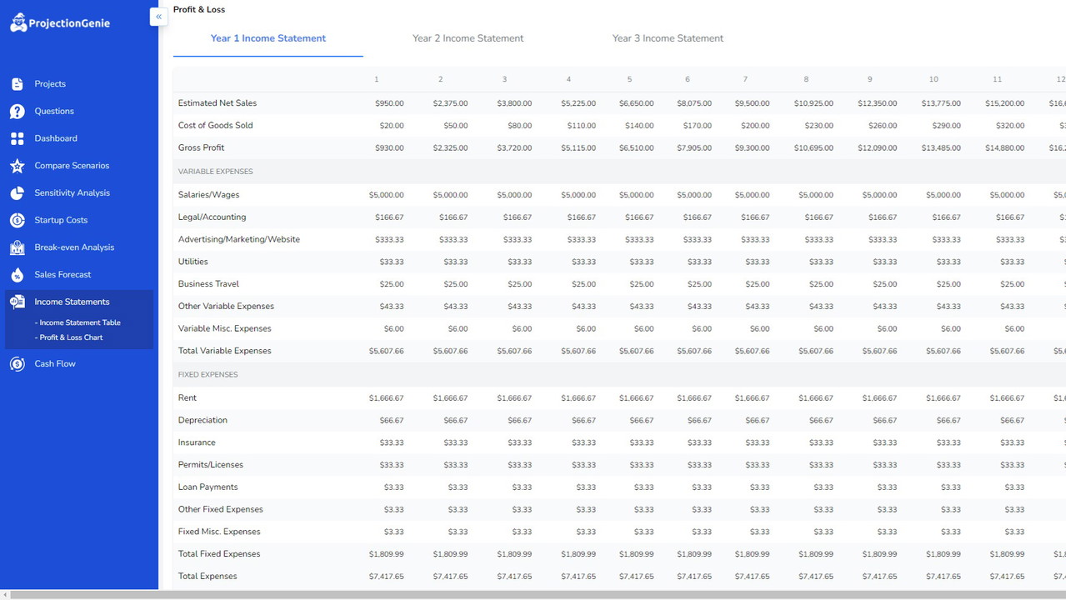Click month 4 gross profit $5,115.00
The image size is (1066, 600).
pyautogui.click(x=578, y=148)
